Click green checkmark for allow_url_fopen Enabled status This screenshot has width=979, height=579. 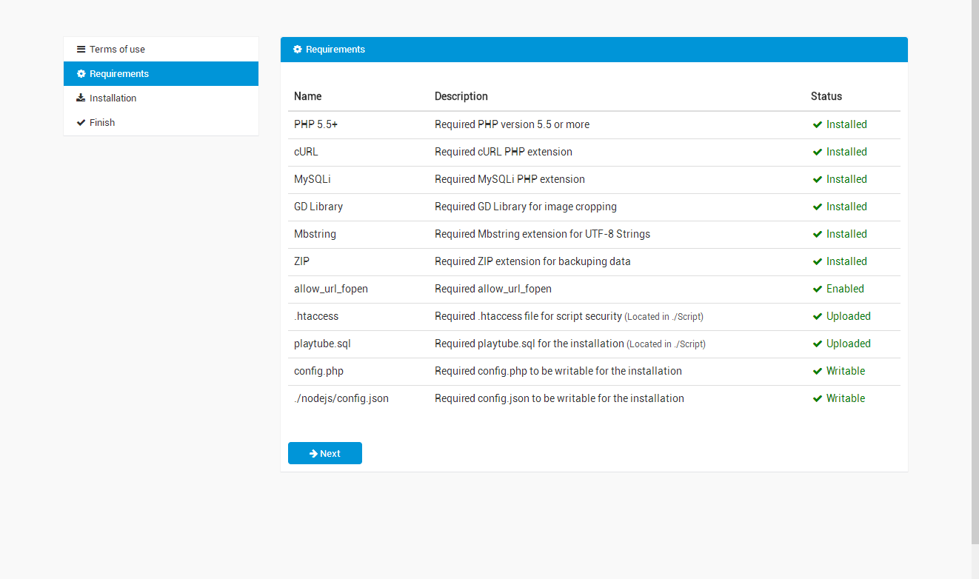click(x=818, y=289)
